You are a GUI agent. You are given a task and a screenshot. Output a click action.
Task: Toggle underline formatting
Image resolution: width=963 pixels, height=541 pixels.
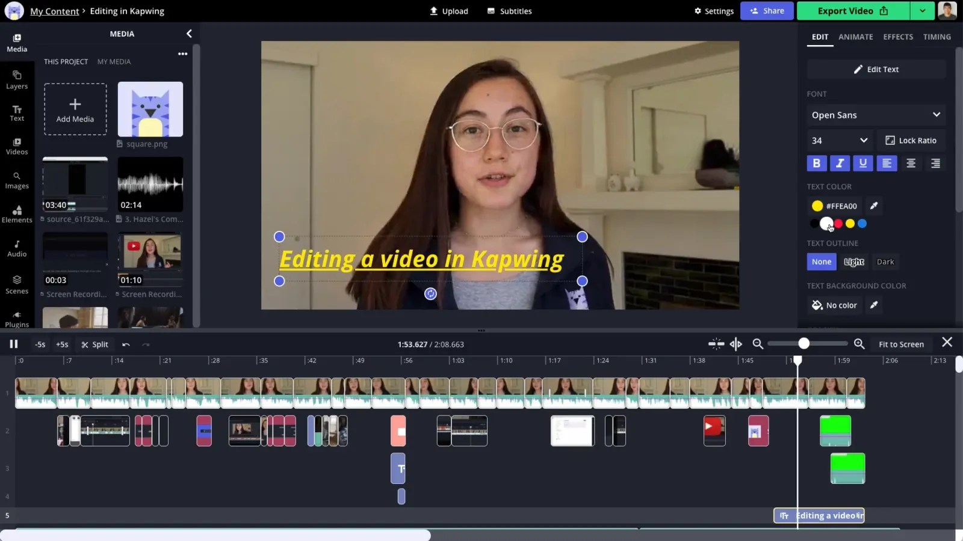(x=862, y=163)
